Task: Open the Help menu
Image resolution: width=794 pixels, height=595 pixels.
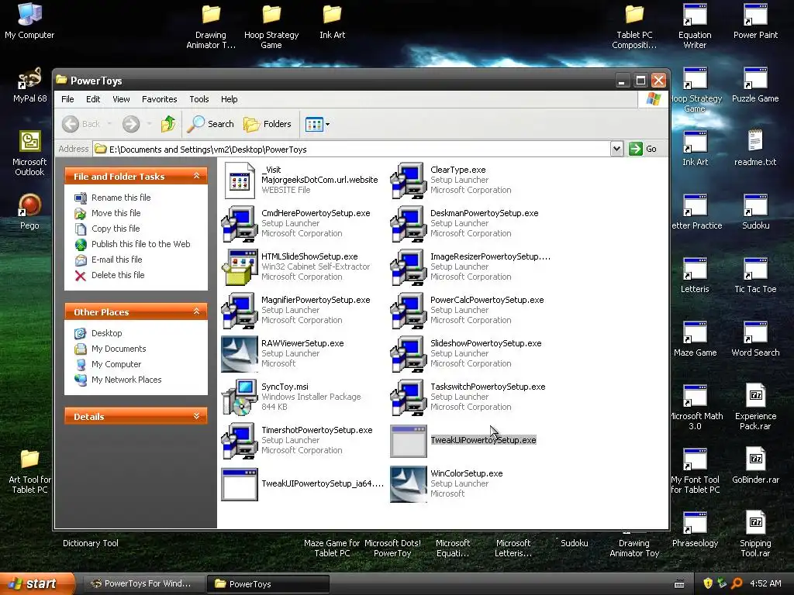Action: point(229,99)
